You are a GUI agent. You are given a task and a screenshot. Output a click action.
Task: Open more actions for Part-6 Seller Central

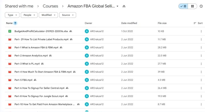click(x=201, y=88)
